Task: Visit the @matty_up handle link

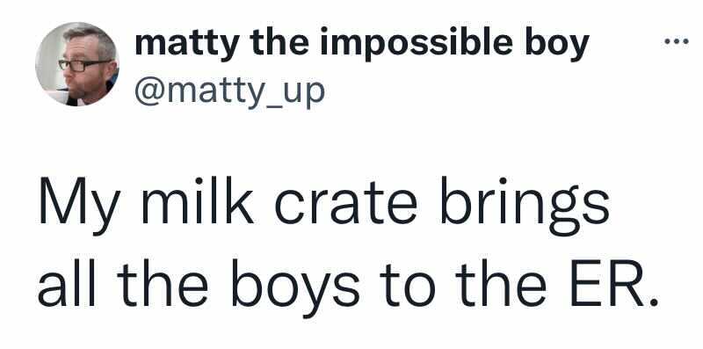Action: coord(229,91)
